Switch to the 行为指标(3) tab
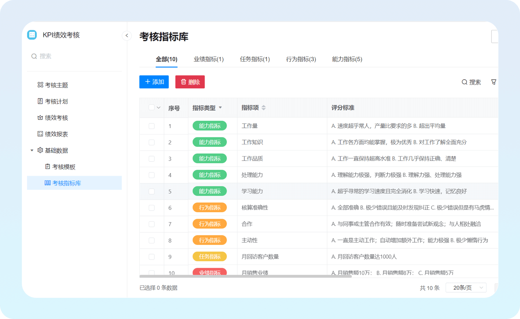The height and width of the screenshot is (319, 520). (x=301, y=59)
